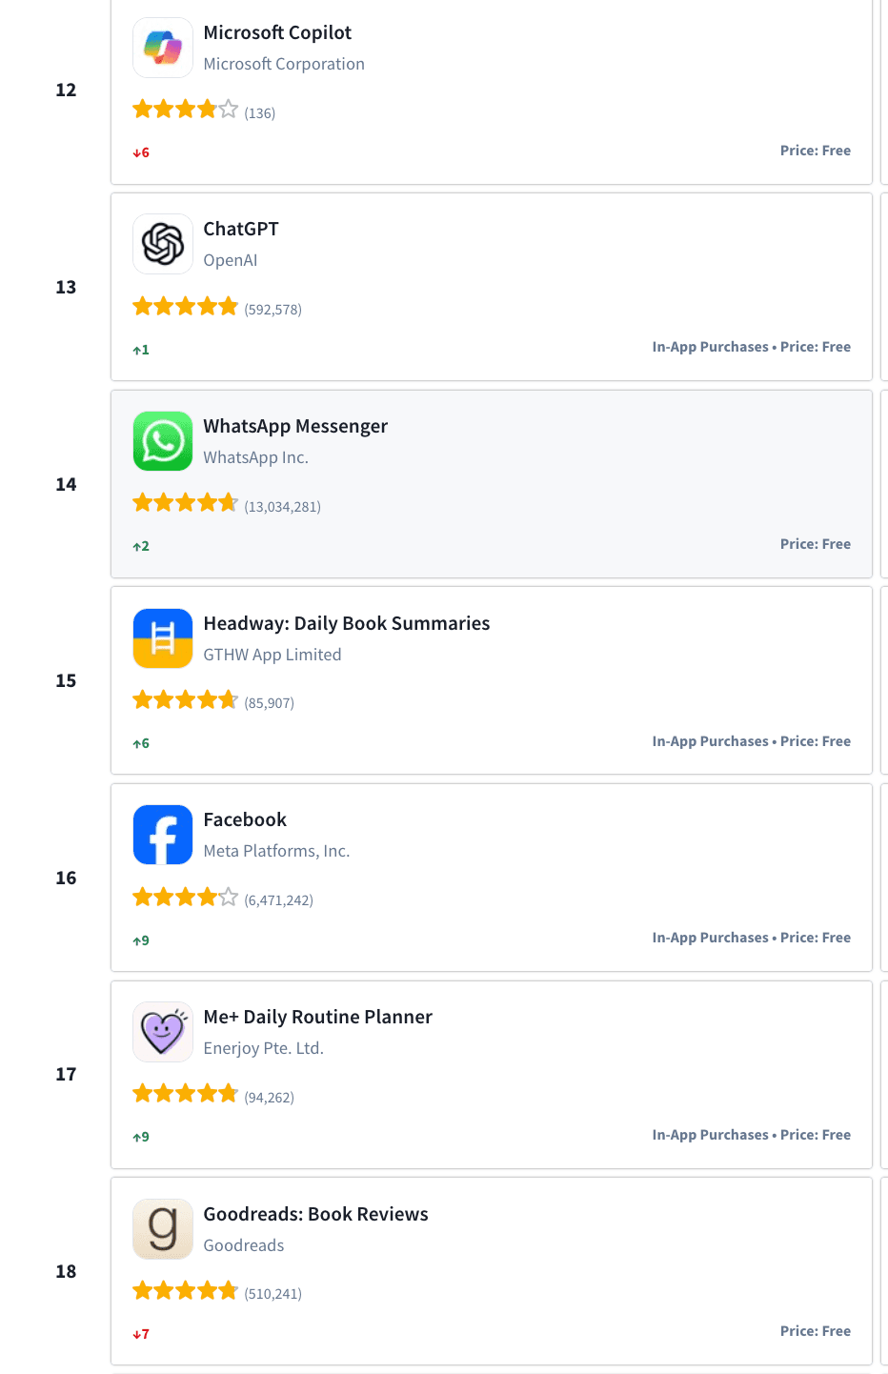Click the ChatGPT app title

point(241,229)
